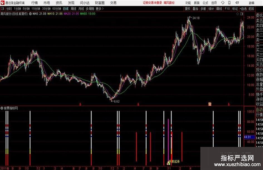263x170 pixels.
Task: Switch to the 30分钟 period tab
Action: coord(46,9)
